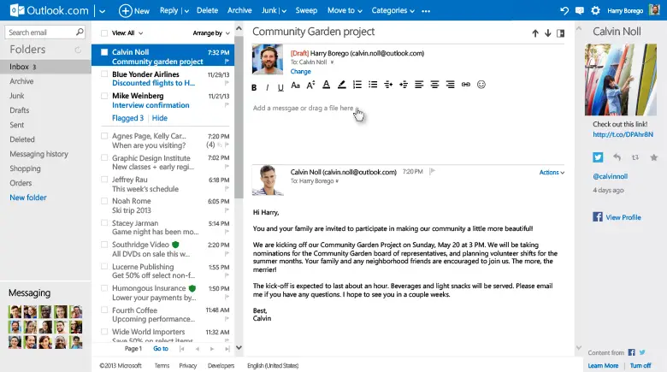Viewport: 667px width, 372px height.
Task: Open the font size option
Action: (x=310, y=85)
